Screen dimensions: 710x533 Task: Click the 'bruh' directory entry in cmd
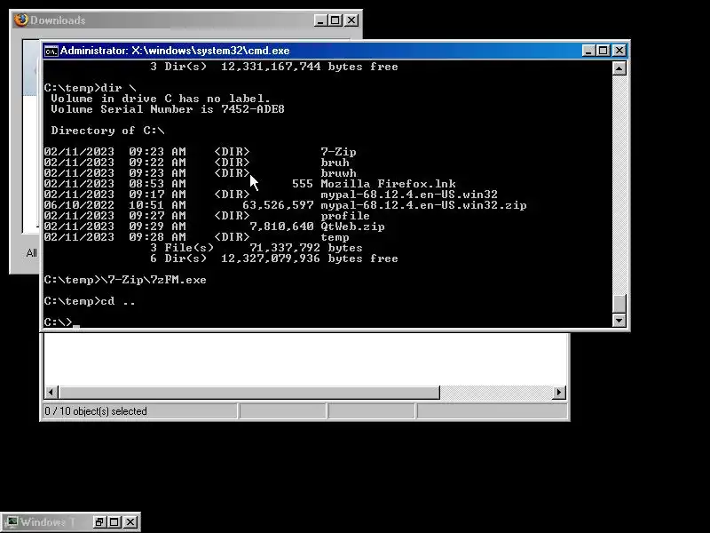(x=335, y=163)
